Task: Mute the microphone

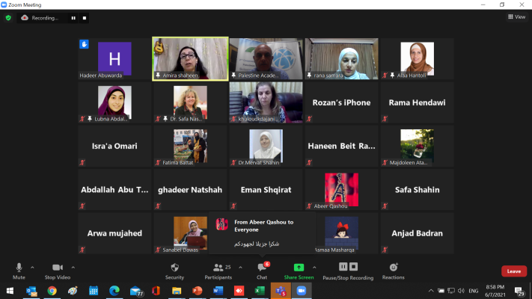Action: tap(19, 270)
